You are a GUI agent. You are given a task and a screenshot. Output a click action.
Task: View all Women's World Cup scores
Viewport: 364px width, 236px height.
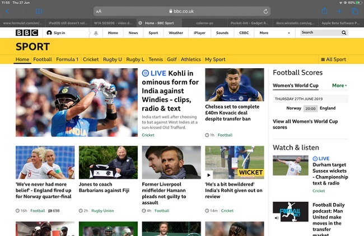click(305, 124)
